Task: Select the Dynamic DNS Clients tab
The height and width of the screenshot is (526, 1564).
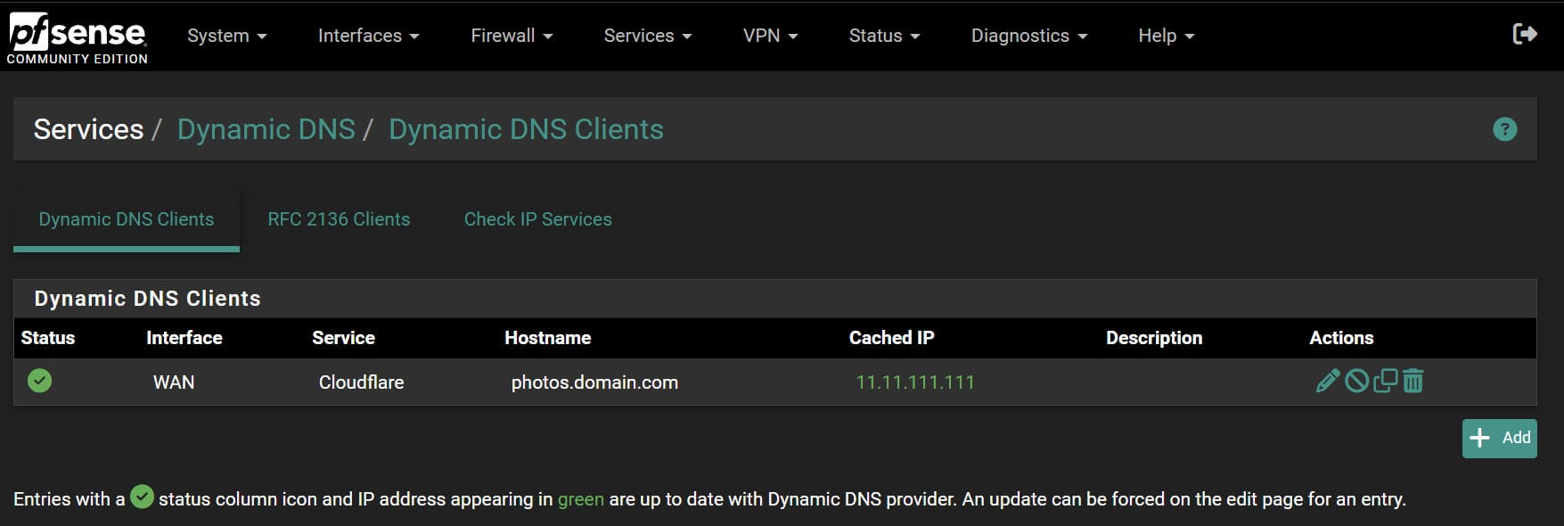Action: (127, 219)
